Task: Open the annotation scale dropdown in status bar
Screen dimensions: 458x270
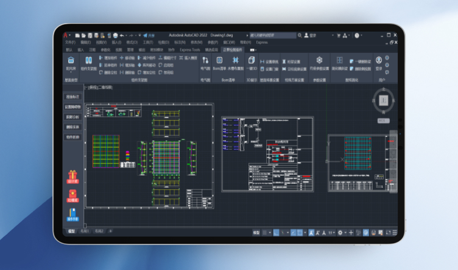Action: click(332, 232)
